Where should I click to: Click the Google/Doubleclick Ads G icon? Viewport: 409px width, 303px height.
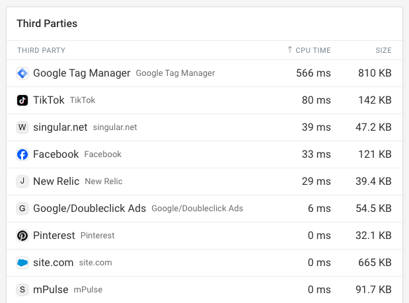[x=22, y=209]
